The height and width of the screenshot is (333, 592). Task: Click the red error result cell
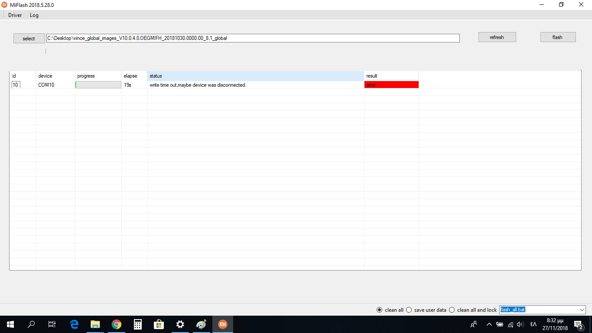(391, 85)
